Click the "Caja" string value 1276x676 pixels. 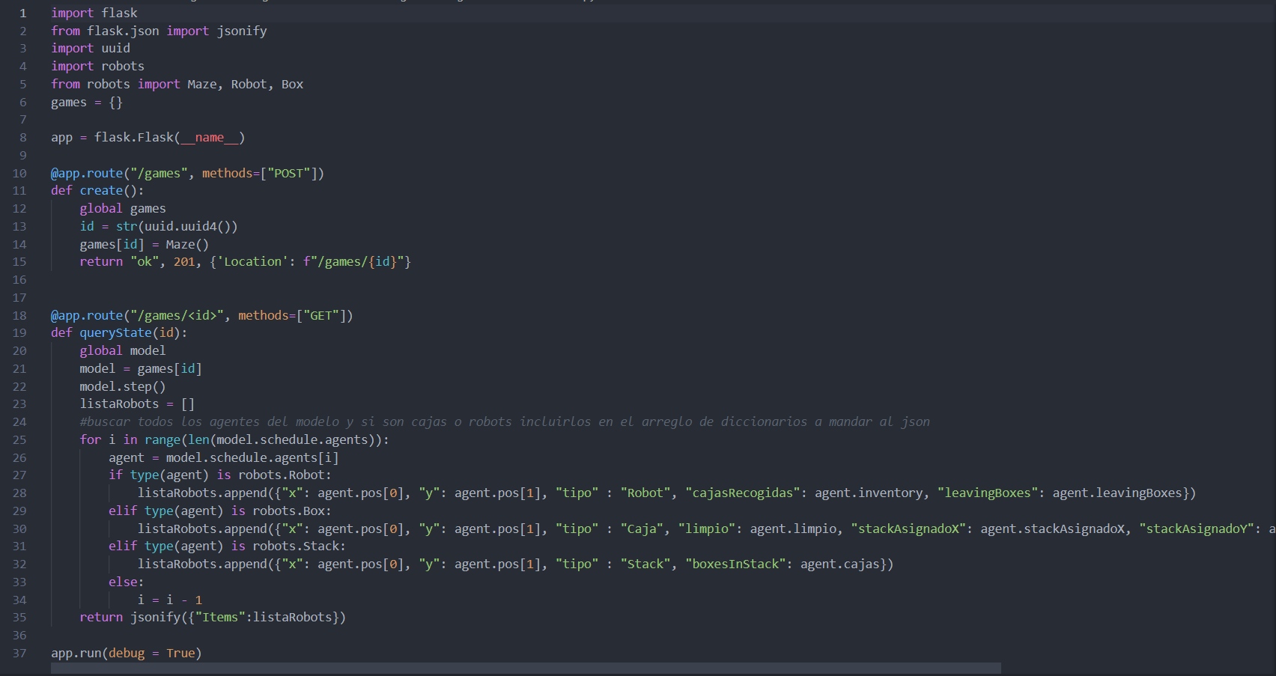tap(642, 529)
